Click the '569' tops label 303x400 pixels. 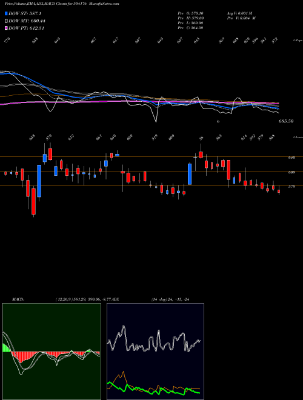(222, 40)
